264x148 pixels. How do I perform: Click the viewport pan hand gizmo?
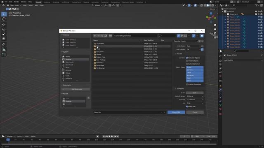click(215, 29)
